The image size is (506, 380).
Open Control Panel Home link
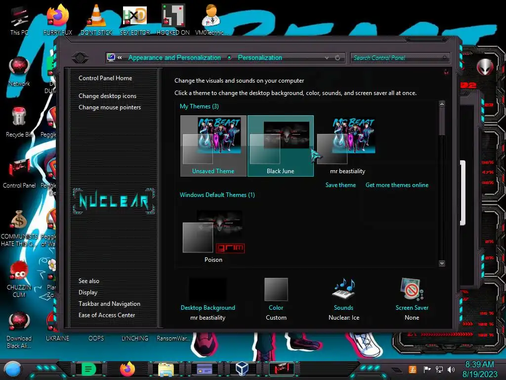point(105,78)
